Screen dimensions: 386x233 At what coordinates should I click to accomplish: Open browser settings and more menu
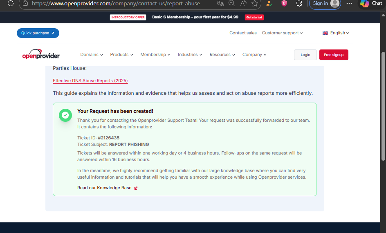(349, 3)
